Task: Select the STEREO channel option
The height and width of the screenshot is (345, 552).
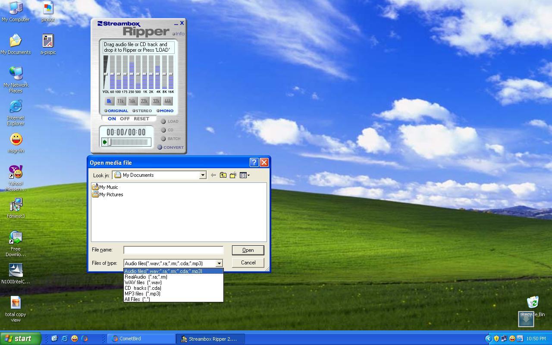Action: [143, 111]
